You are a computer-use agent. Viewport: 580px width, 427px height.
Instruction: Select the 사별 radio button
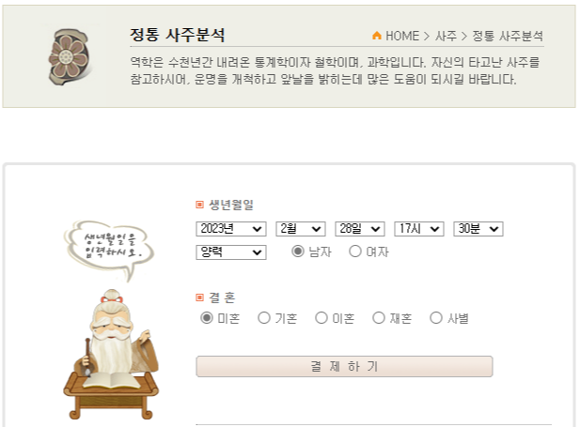tap(436, 317)
